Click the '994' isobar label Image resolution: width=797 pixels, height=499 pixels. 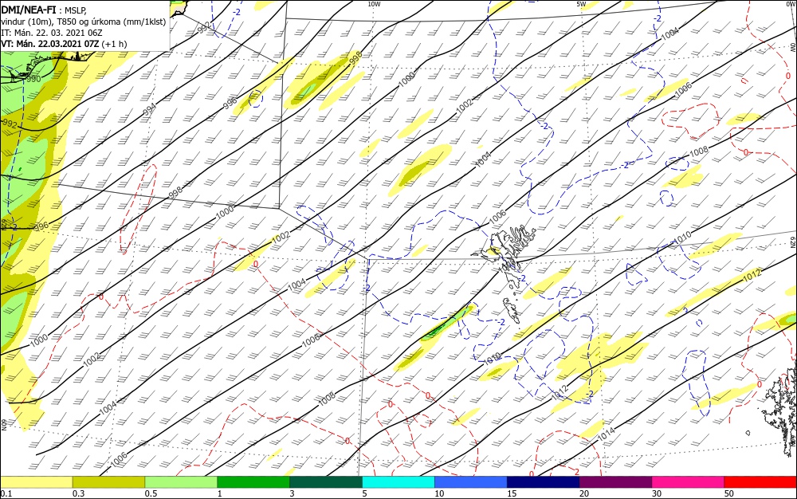(x=149, y=109)
